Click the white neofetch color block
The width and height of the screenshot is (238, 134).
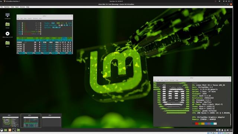215,124
